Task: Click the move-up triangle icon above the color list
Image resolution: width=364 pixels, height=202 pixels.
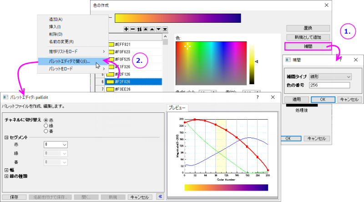Action: (152, 29)
